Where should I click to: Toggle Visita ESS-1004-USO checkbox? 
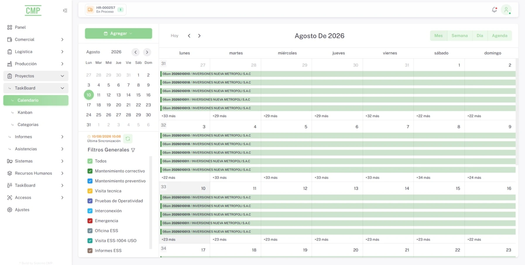(x=90, y=241)
